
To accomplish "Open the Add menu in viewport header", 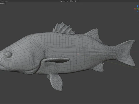I will [3, 1].
